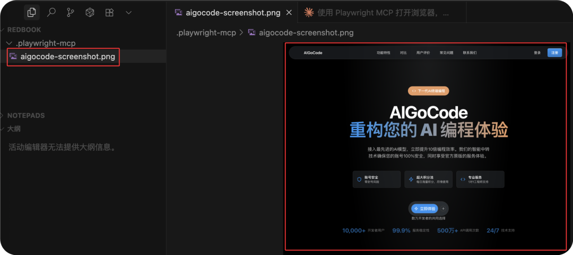
Task: Open the Explorer view in activity bar
Action: pos(32,12)
